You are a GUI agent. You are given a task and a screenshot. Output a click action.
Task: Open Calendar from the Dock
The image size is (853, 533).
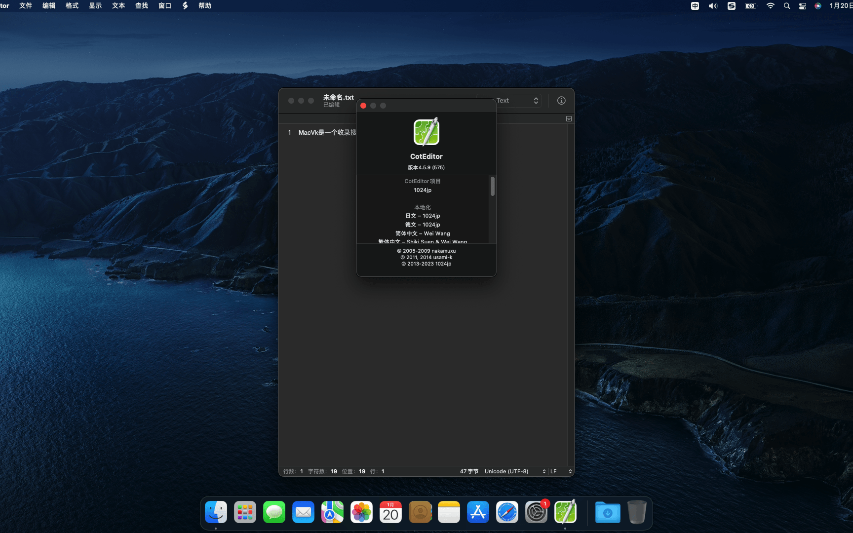coord(390,512)
